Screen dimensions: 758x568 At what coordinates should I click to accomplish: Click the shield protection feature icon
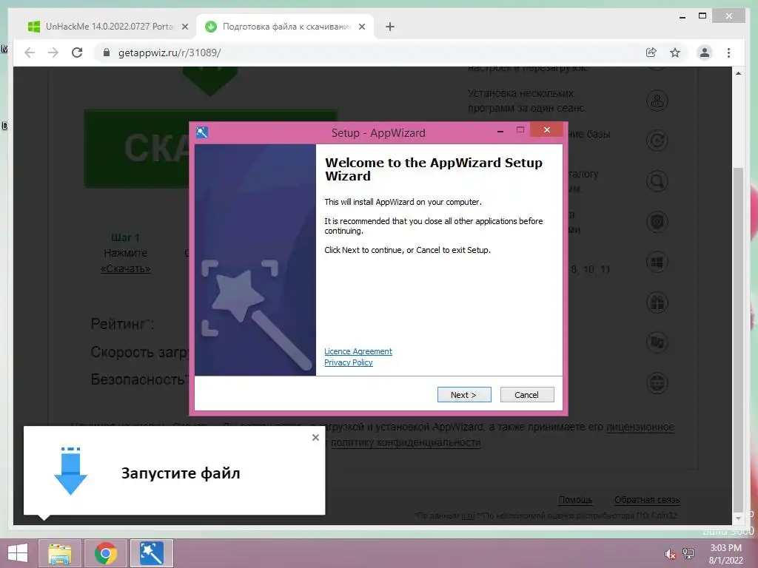point(657,222)
